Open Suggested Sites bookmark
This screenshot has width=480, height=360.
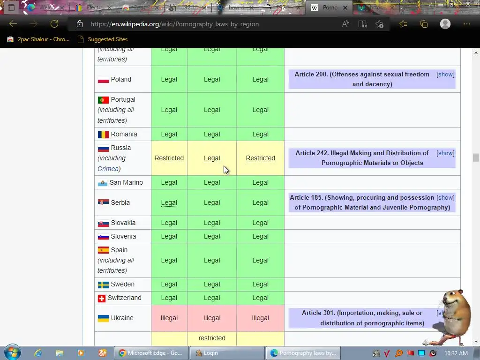pos(103,39)
